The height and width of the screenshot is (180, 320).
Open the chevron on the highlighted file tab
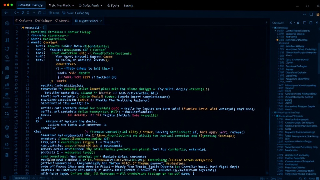101,21
